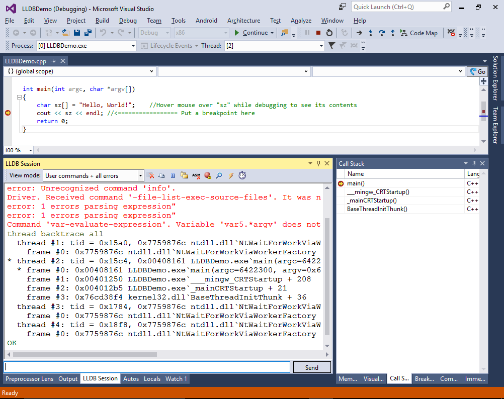Click the folders icon in LLDB Session toolbar

tap(184, 175)
